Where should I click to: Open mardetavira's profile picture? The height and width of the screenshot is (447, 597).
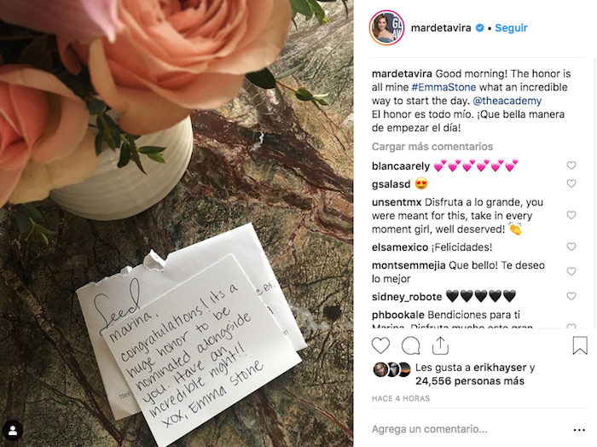[x=386, y=28]
